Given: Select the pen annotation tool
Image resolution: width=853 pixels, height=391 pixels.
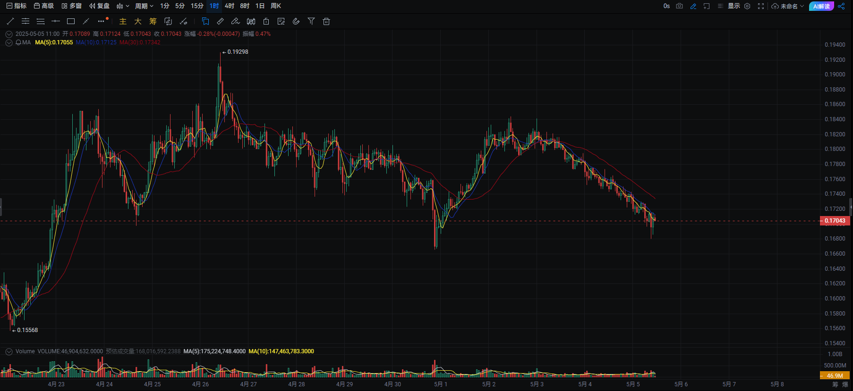Looking at the screenshot, I should tap(236, 21).
